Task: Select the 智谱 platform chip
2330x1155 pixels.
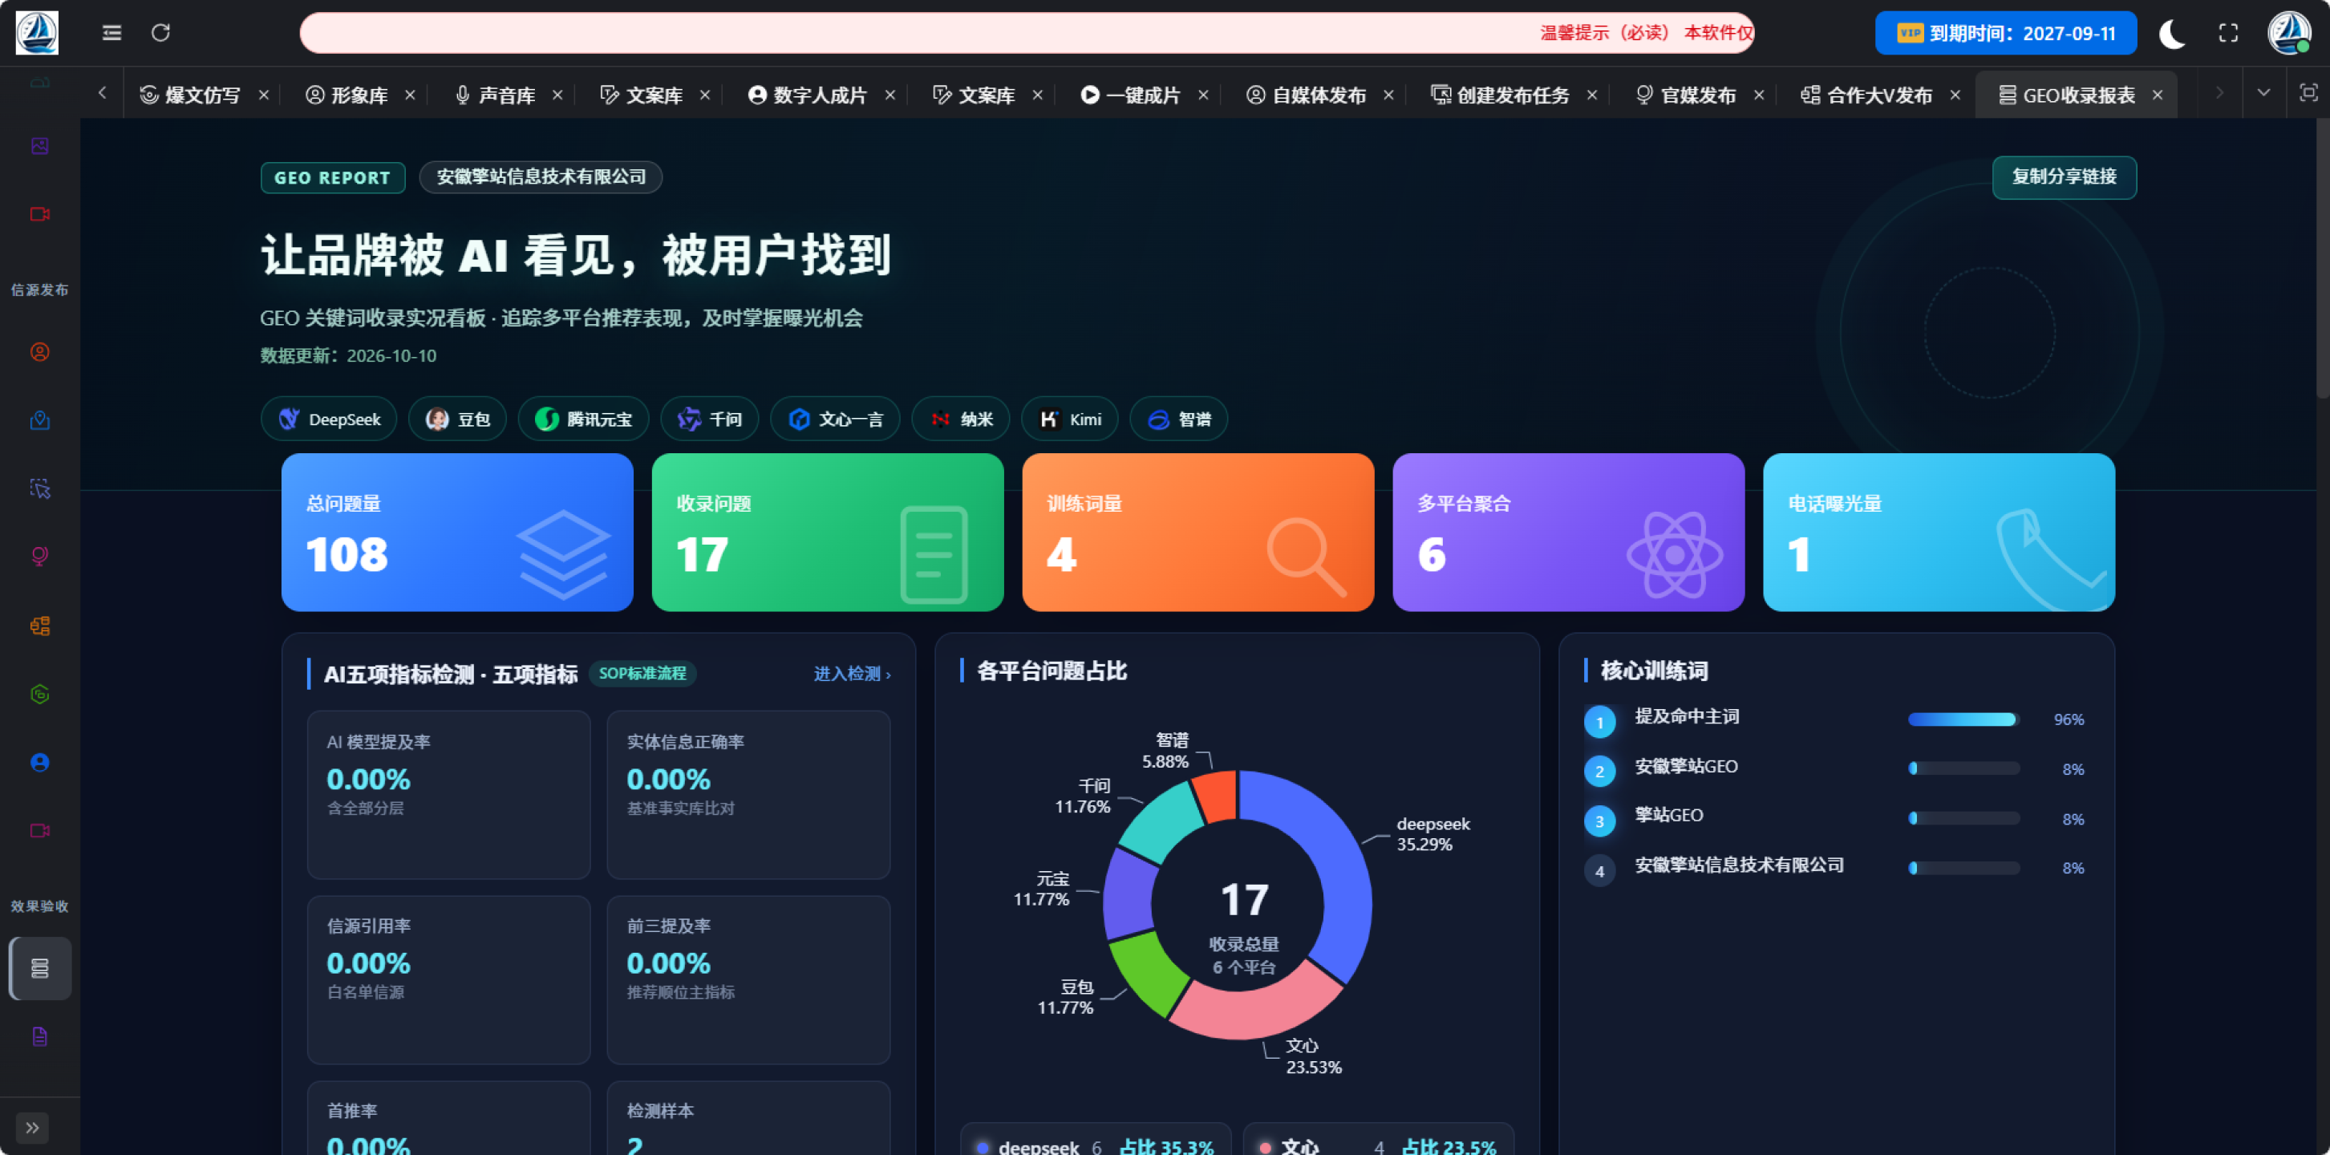Action: pos(1180,419)
